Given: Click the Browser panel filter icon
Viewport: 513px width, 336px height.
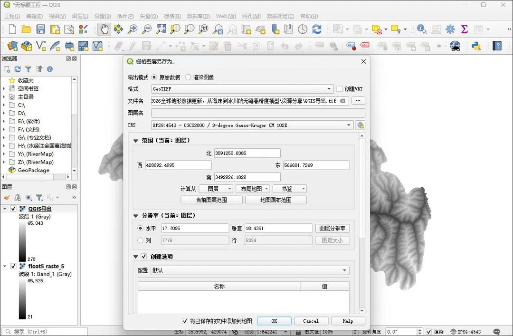Looking at the screenshot, I should click(28, 69).
